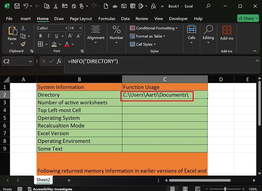Viewport: 262px width, 191px height.
Task: Select cell B5 Operating System
Action: click(79, 118)
